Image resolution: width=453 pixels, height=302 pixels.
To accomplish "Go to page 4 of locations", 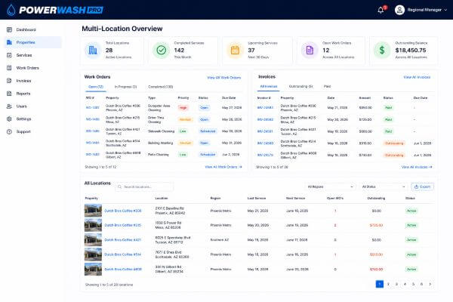I will click(x=405, y=284).
